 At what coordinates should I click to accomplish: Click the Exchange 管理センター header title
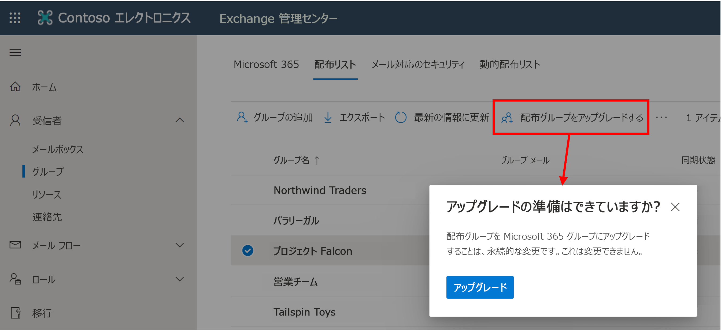(x=278, y=18)
